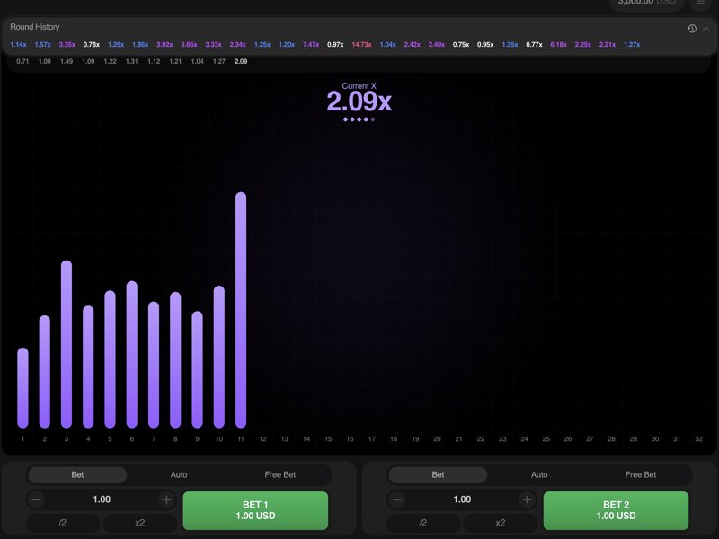The height and width of the screenshot is (539, 719).
Task: Open Free Bet tab in left panel
Action: pyautogui.click(x=280, y=475)
